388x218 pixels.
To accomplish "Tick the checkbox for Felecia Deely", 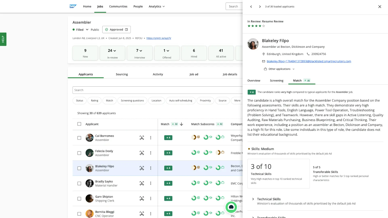I will (79, 153).
